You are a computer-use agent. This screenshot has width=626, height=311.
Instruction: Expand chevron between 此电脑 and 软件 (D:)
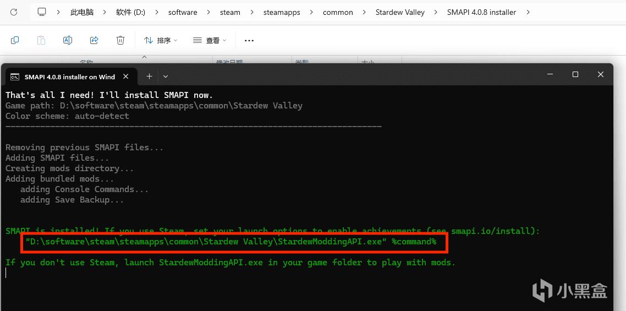105,13
